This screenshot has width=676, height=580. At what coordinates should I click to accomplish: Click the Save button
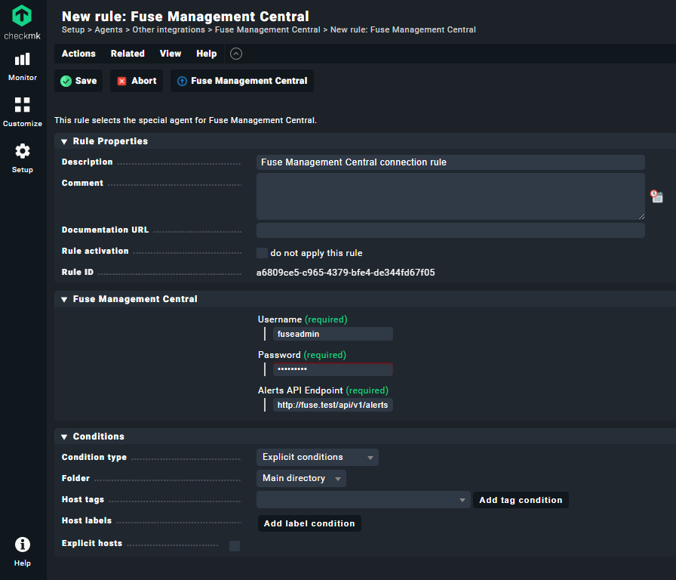pyautogui.click(x=78, y=81)
